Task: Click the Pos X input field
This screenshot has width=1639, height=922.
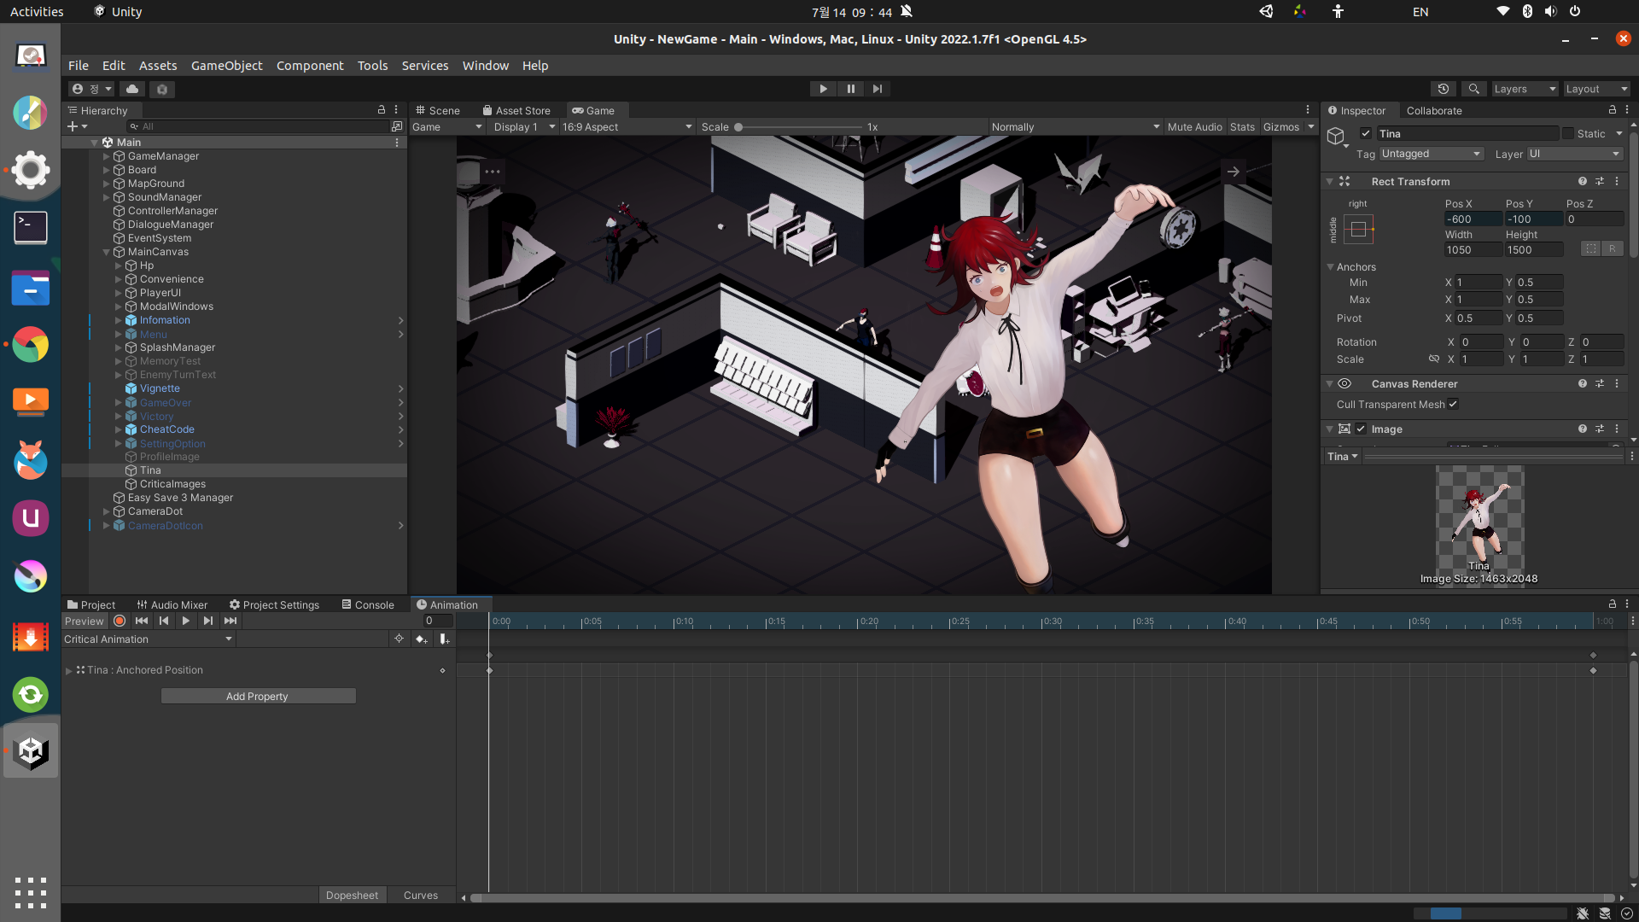Action: pos(1473,219)
